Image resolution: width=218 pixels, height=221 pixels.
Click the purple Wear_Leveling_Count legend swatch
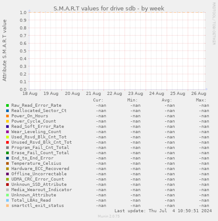coord(7,132)
